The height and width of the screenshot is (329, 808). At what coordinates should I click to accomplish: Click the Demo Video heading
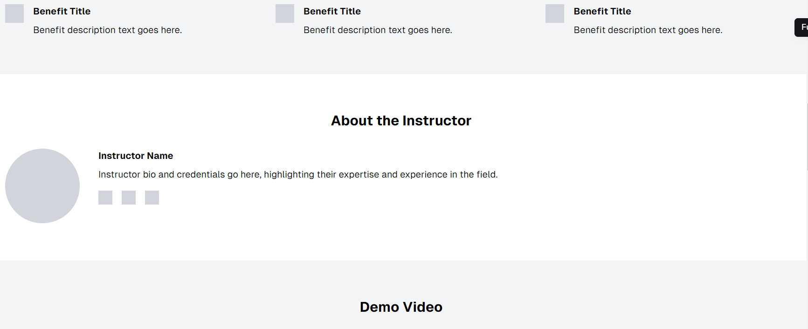401,307
